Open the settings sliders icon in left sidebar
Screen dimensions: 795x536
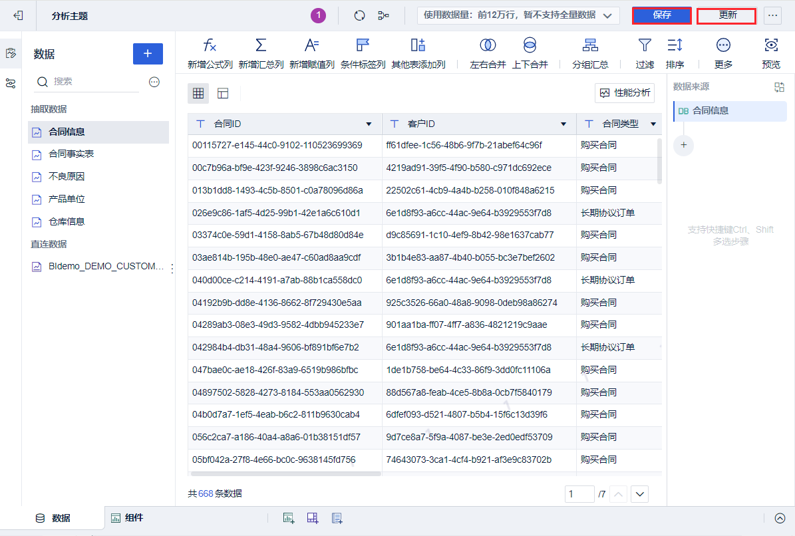pos(11,84)
